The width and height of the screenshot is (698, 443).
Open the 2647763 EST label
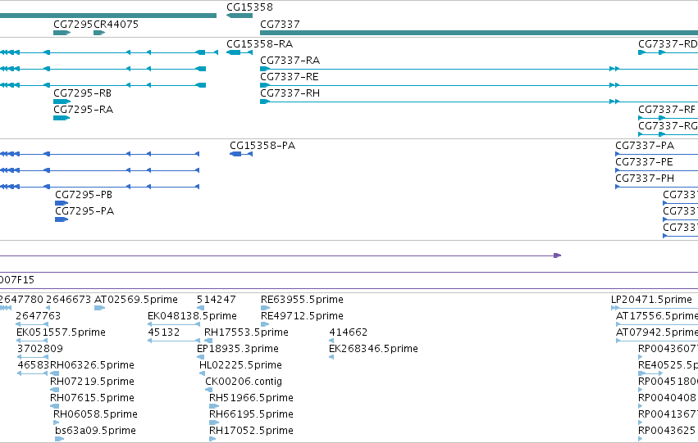tap(39, 315)
